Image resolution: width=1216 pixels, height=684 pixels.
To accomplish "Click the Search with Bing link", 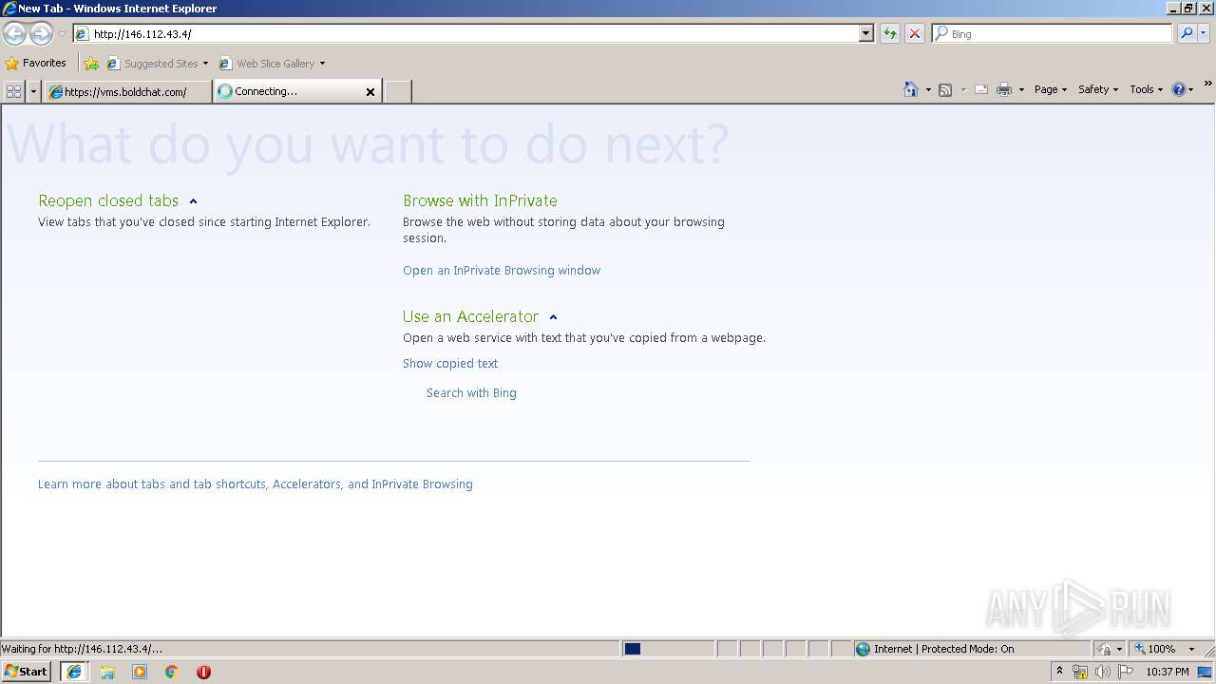I will point(471,393).
